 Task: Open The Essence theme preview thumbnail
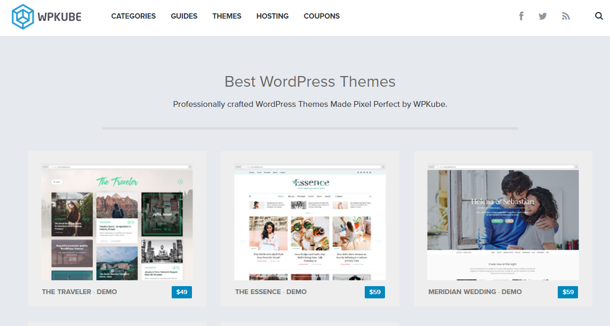click(310, 222)
